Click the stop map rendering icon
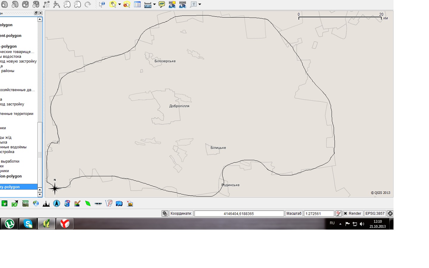 338,214
